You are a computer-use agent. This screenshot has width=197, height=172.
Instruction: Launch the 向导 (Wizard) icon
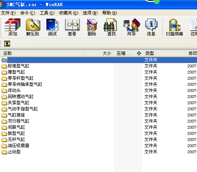coord(132,27)
